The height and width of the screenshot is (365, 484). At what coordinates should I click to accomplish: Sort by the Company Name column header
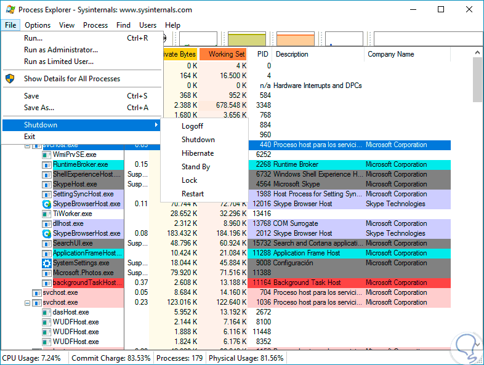tap(390, 54)
